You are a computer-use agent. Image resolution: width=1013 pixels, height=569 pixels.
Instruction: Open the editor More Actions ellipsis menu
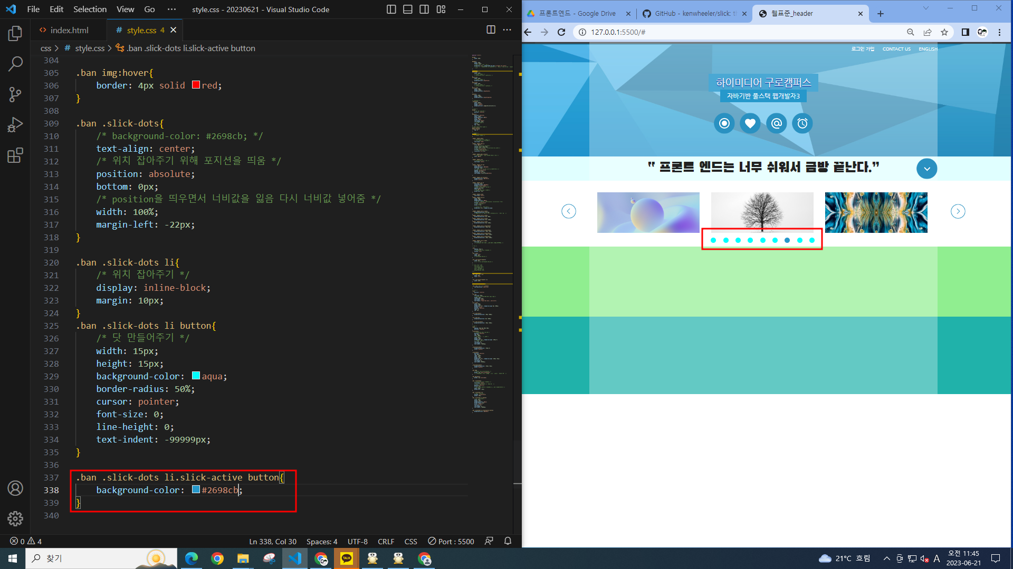[507, 30]
